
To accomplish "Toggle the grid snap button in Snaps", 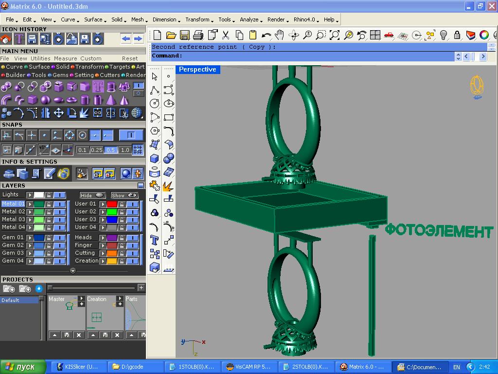I will click(x=138, y=150).
